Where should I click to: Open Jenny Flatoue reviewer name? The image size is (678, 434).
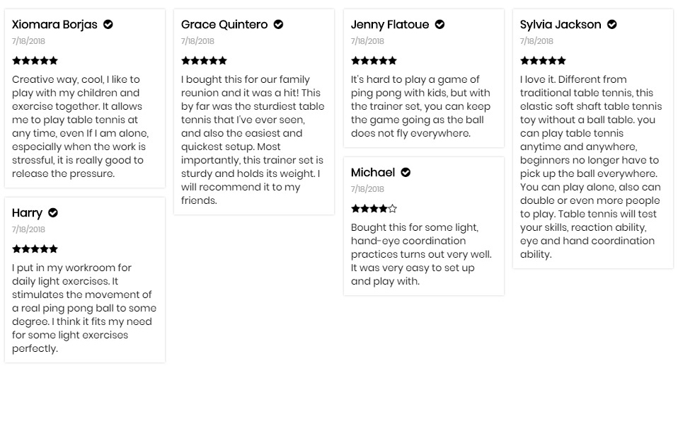click(390, 25)
